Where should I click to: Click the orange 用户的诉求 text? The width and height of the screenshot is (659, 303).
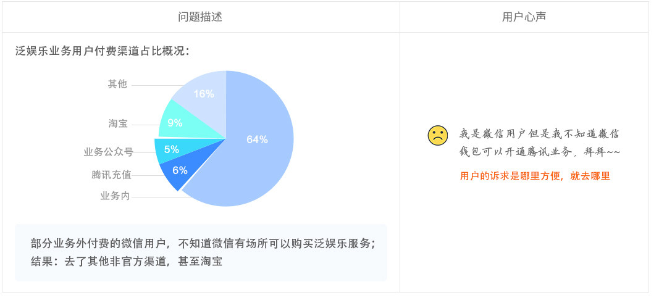click(535, 176)
